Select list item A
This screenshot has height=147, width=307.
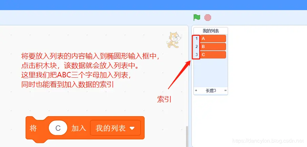click(x=213, y=39)
